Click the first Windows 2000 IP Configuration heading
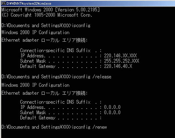 tap(35, 32)
